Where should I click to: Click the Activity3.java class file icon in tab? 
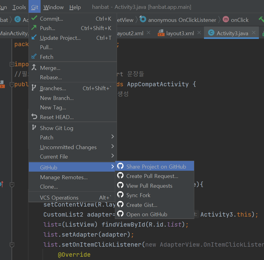tap(211, 32)
